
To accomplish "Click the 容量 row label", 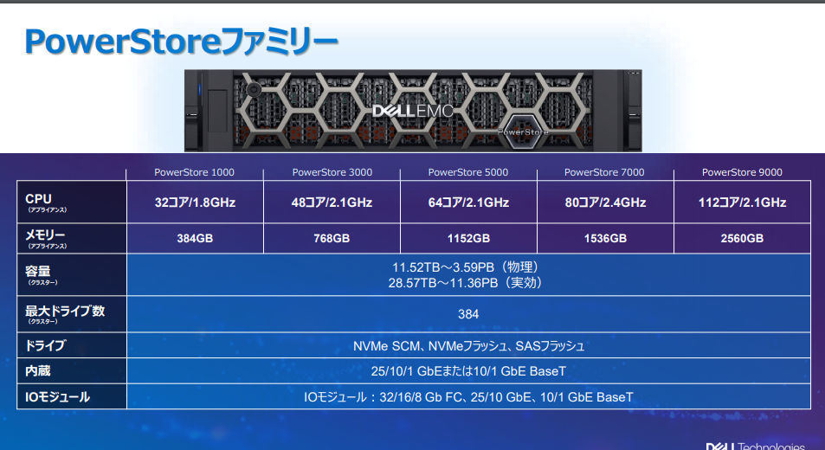I will (72, 275).
